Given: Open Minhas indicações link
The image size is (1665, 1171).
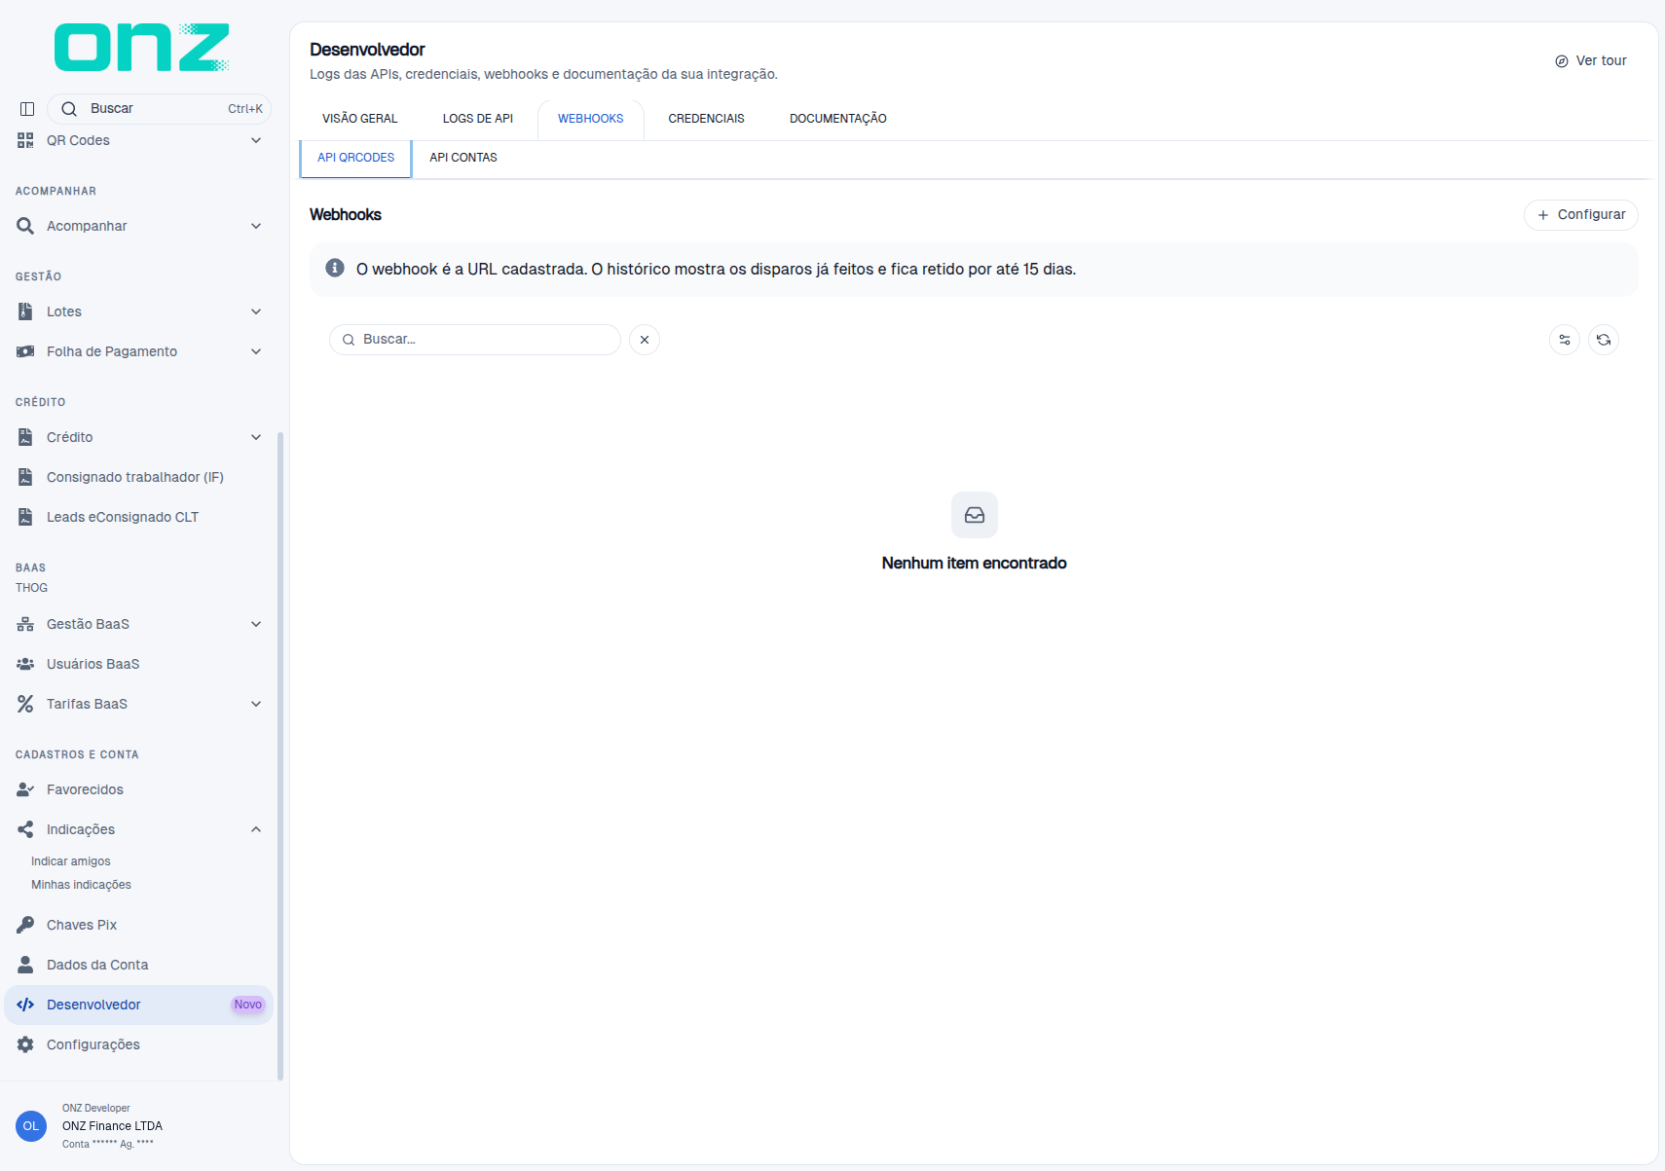Looking at the screenshot, I should [81, 885].
